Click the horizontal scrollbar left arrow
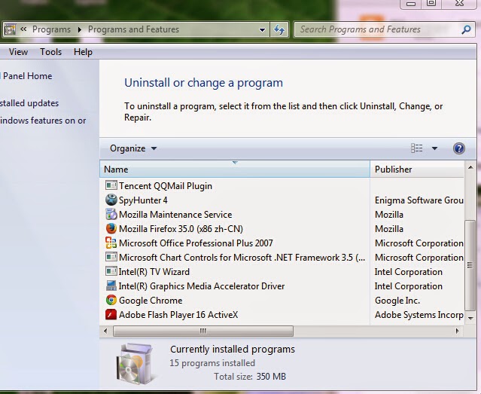 point(105,331)
